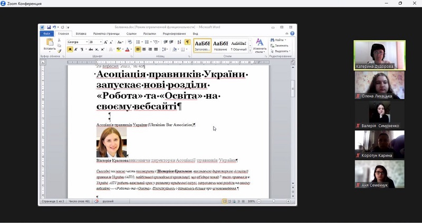Click Заменить replace button

pyautogui.click(x=280, y=45)
